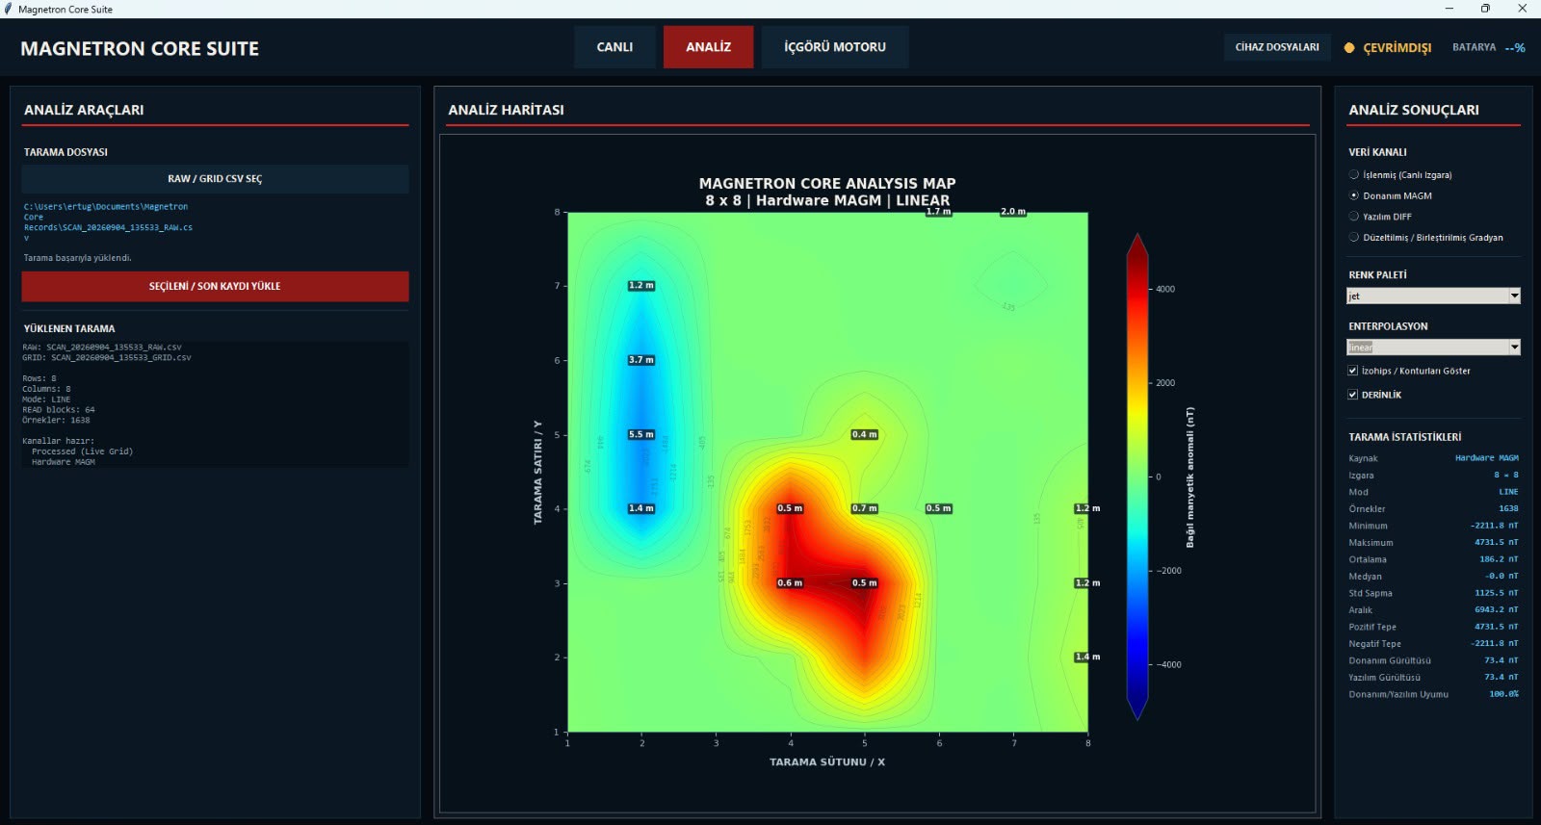Open the İÇGÖRÜ MOTORU tab
This screenshot has height=825, width=1541.
[x=835, y=47]
